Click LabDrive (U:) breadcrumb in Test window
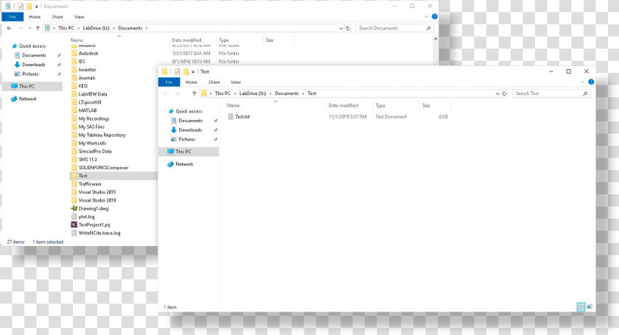The width and height of the screenshot is (619, 335). [253, 94]
